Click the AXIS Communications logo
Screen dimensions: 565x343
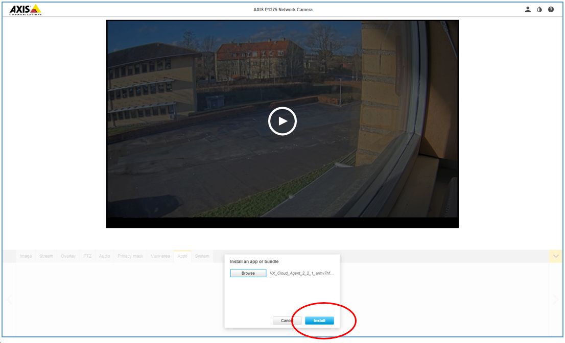[25, 9]
